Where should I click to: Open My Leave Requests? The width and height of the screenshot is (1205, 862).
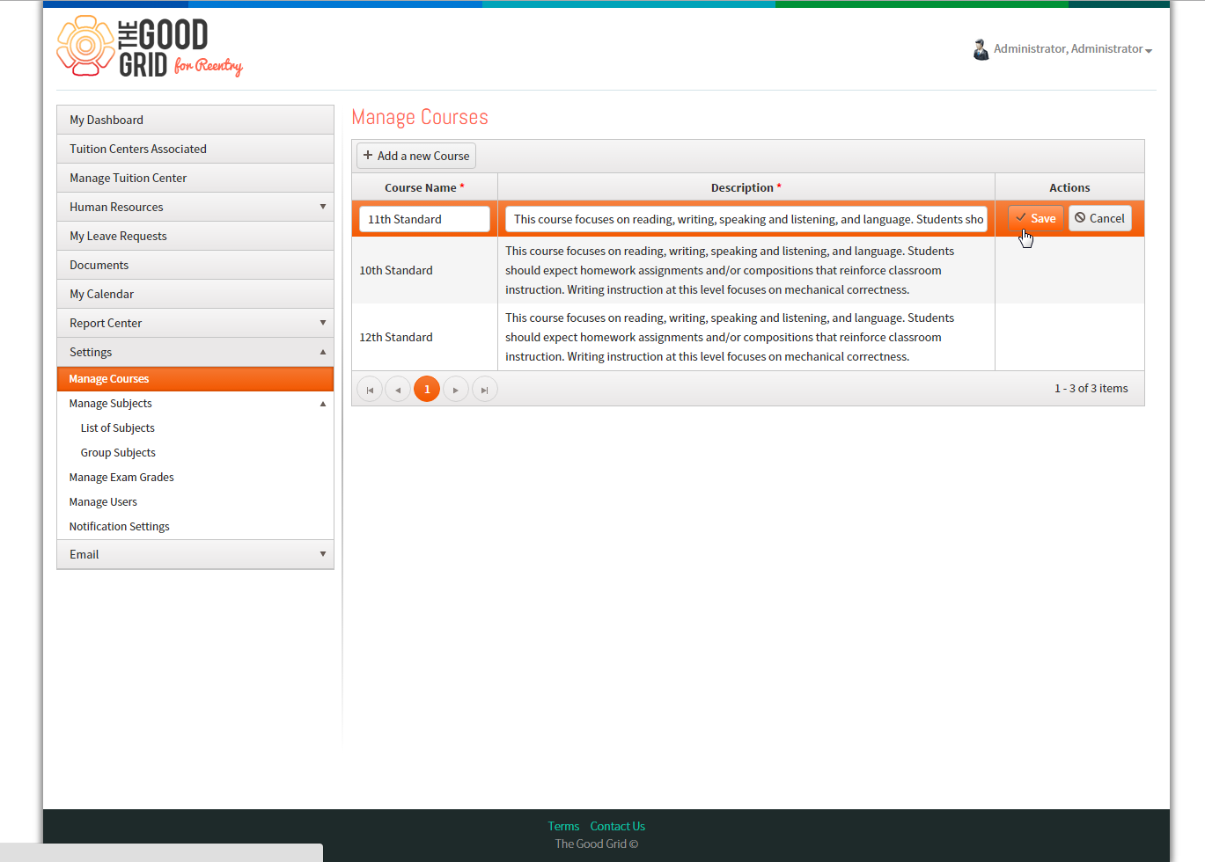(x=195, y=236)
